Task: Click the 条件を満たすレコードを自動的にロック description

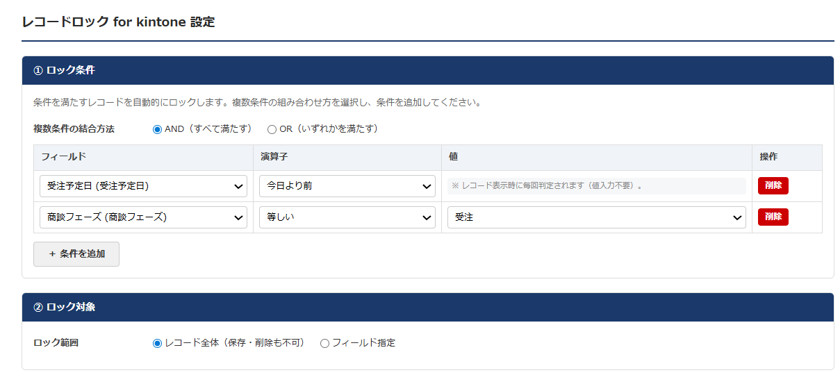Action: [x=257, y=103]
